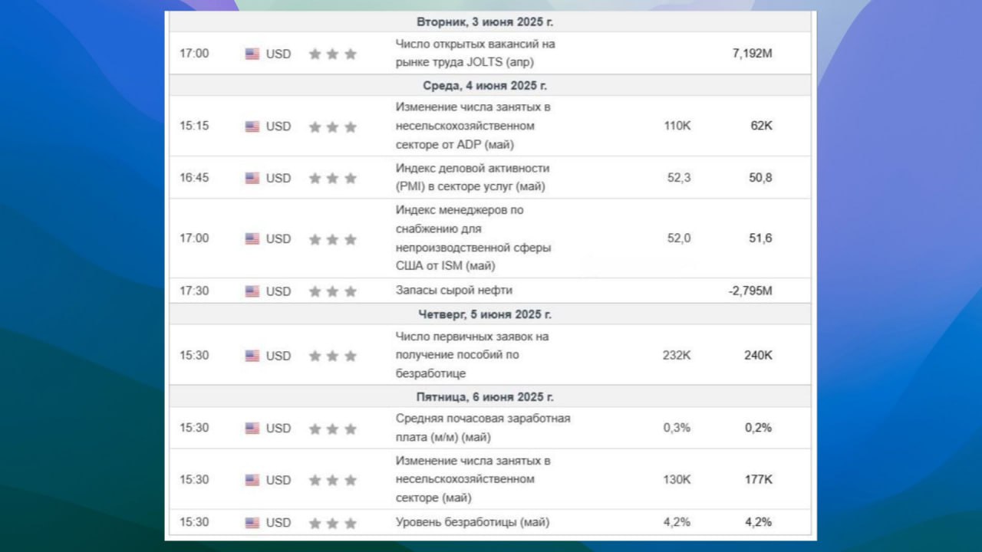Click forecast value 110K
982x552 pixels.
(x=677, y=126)
